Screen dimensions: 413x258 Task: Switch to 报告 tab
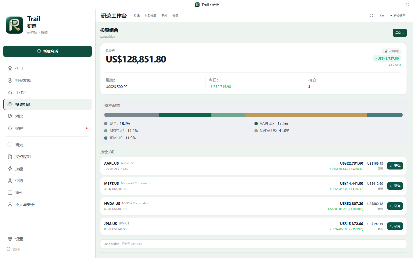tap(176, 15)
